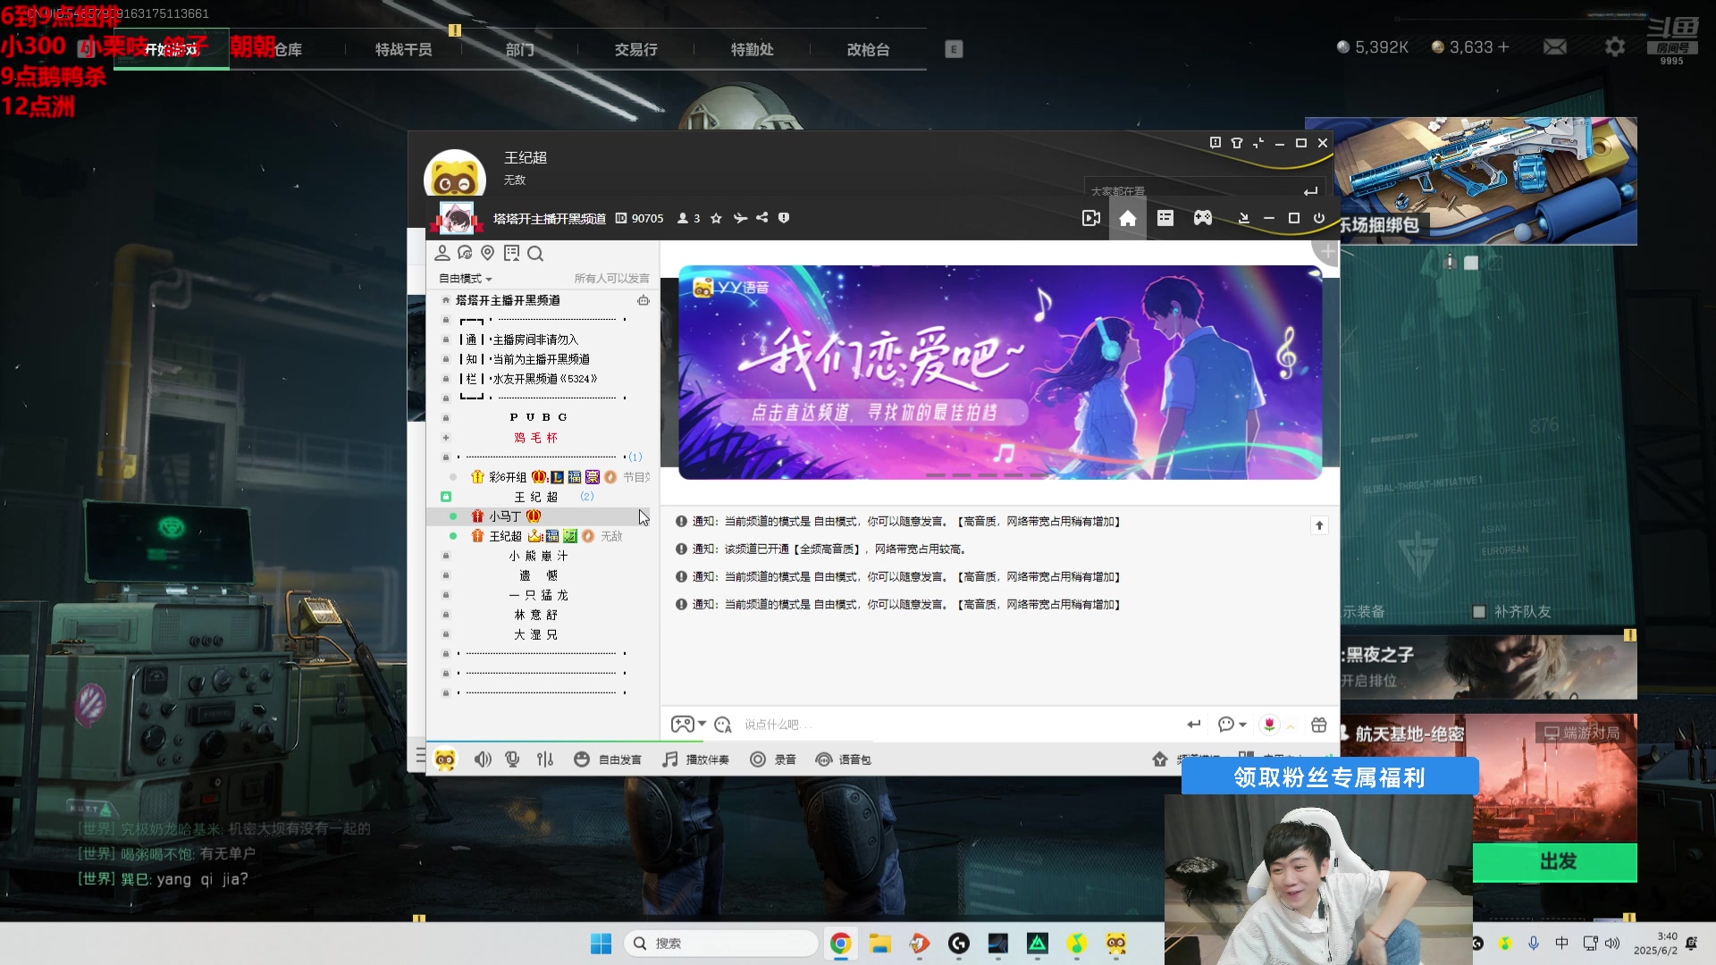Open the skin shirt icon in YY title bar
This screenshot has width=1716, height=965.
[1237, 143]
